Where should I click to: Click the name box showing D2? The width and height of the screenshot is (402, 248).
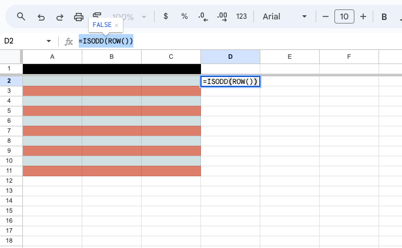pos(23,41)
